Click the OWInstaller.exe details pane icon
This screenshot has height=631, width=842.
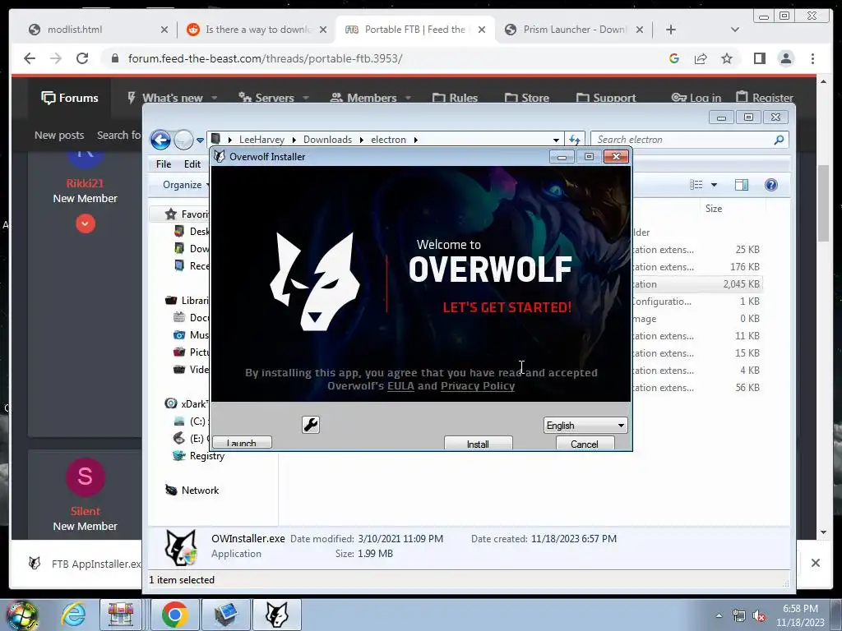(x=180, y=547)
